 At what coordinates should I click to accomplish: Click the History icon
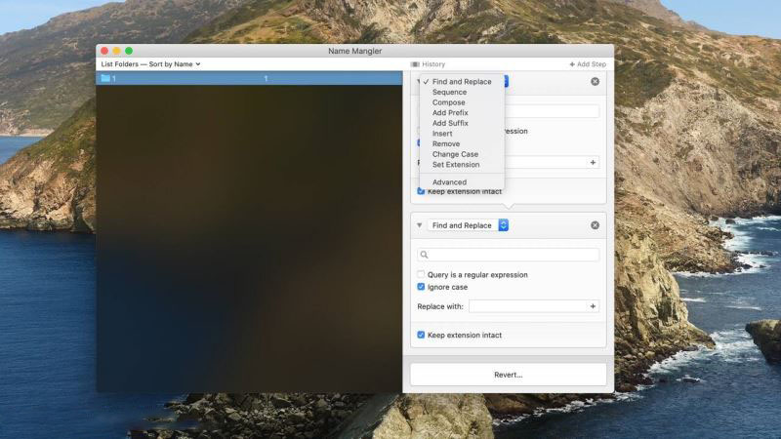coord(415,64)
